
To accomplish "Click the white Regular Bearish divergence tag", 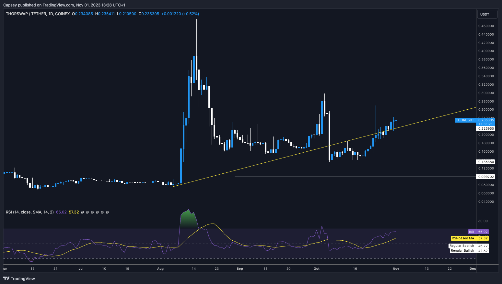I will point(461,246).
